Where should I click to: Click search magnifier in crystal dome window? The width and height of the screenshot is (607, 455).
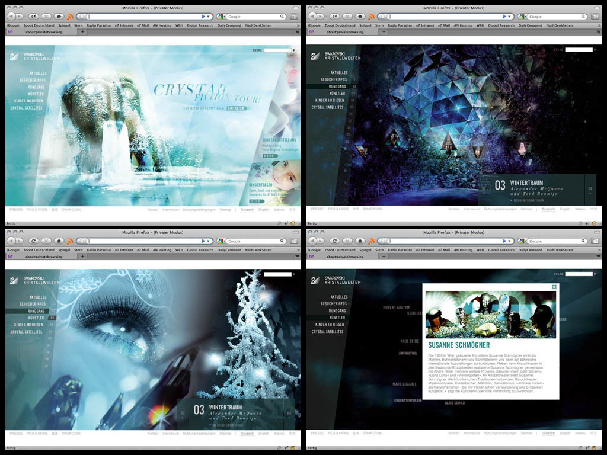[583, 17]
